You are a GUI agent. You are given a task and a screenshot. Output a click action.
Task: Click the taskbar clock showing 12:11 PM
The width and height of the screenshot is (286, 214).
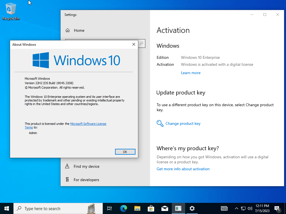[x=262, y=208]
